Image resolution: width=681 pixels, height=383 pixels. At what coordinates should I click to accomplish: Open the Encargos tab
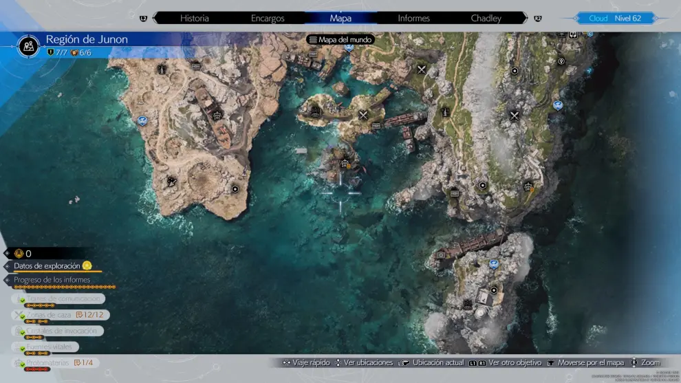pyautogui.click(x=268, y=19)
